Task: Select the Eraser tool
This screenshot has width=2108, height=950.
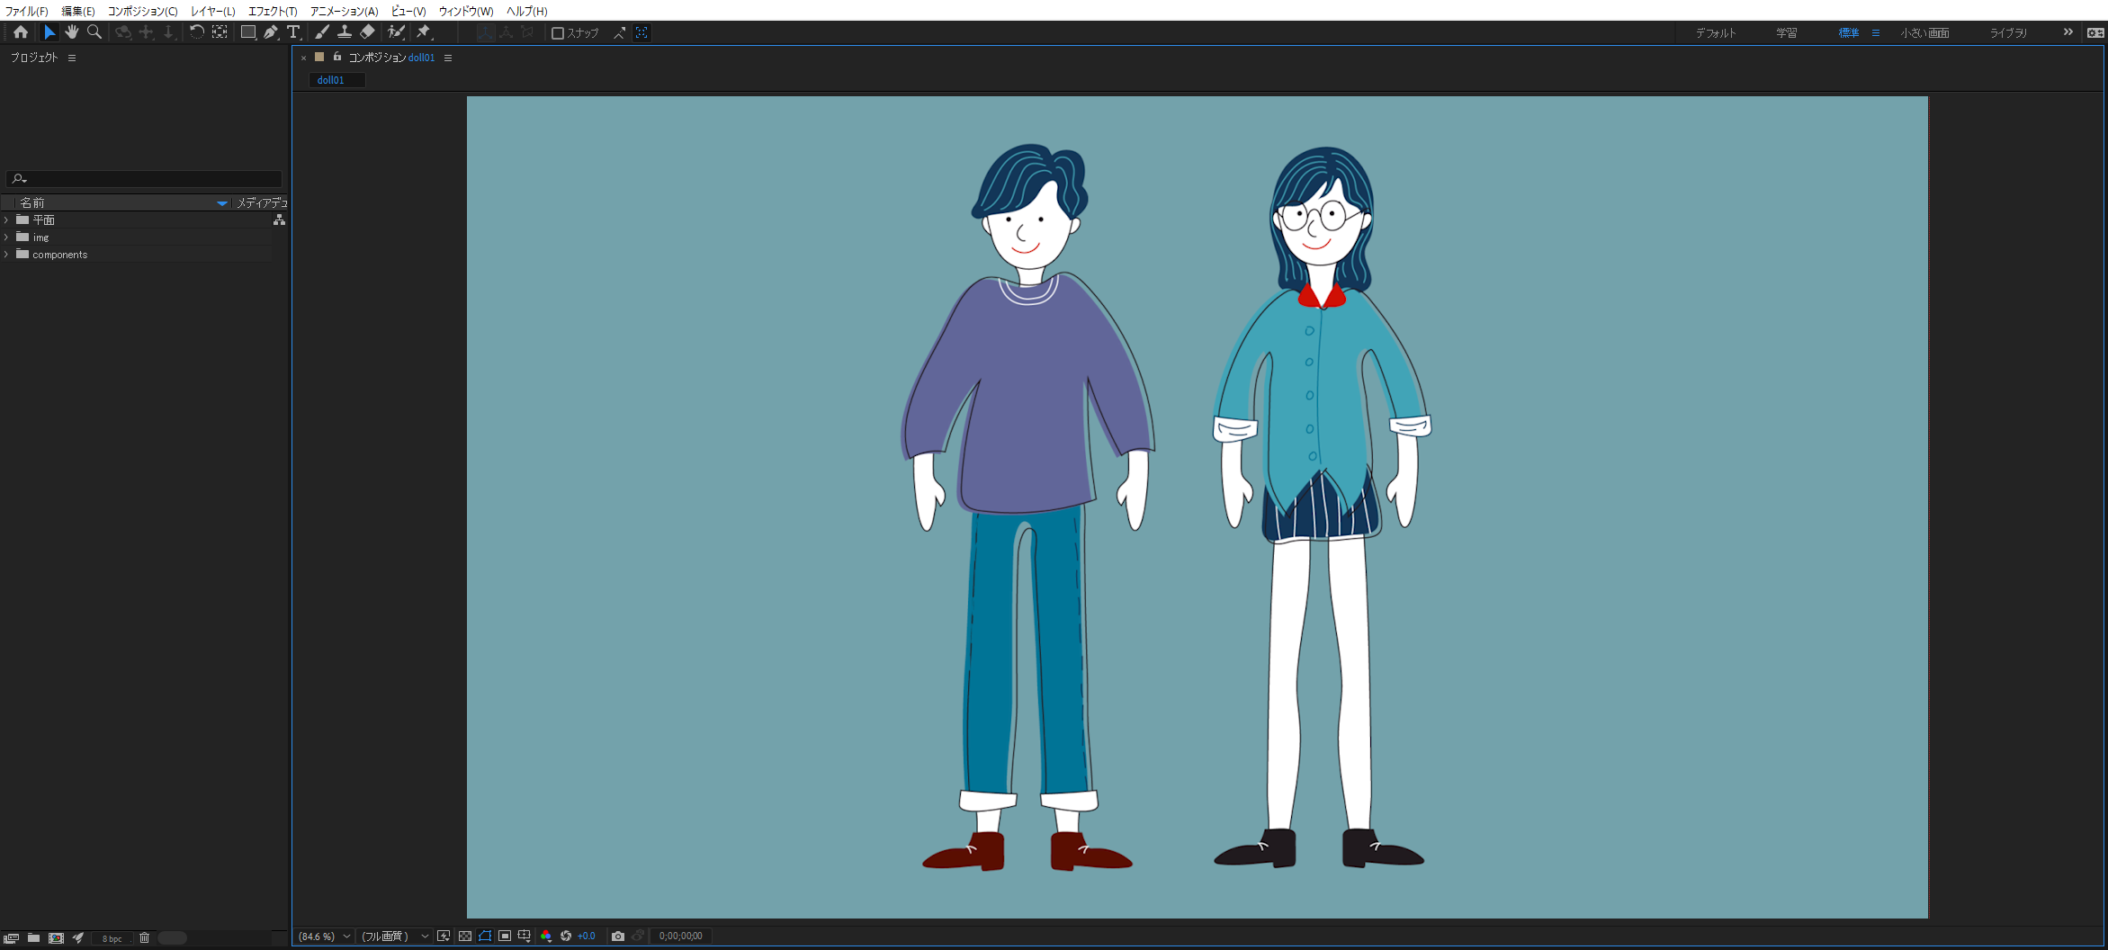Action: [367, 32]
